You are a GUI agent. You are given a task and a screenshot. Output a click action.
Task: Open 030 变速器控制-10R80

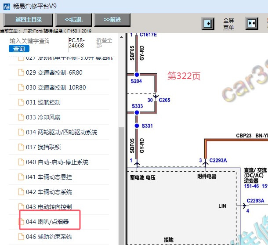pos(56,87)
